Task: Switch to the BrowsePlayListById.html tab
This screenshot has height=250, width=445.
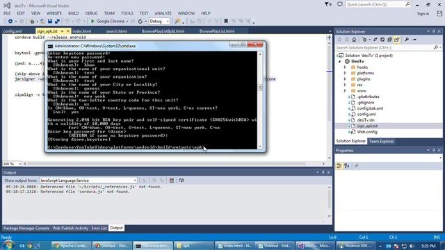Action: 163,31
